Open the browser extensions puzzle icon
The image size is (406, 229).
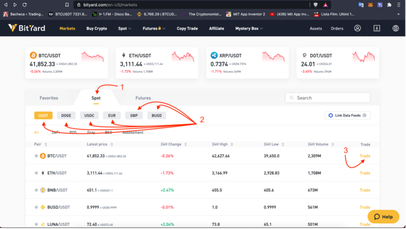coord(389,5)
